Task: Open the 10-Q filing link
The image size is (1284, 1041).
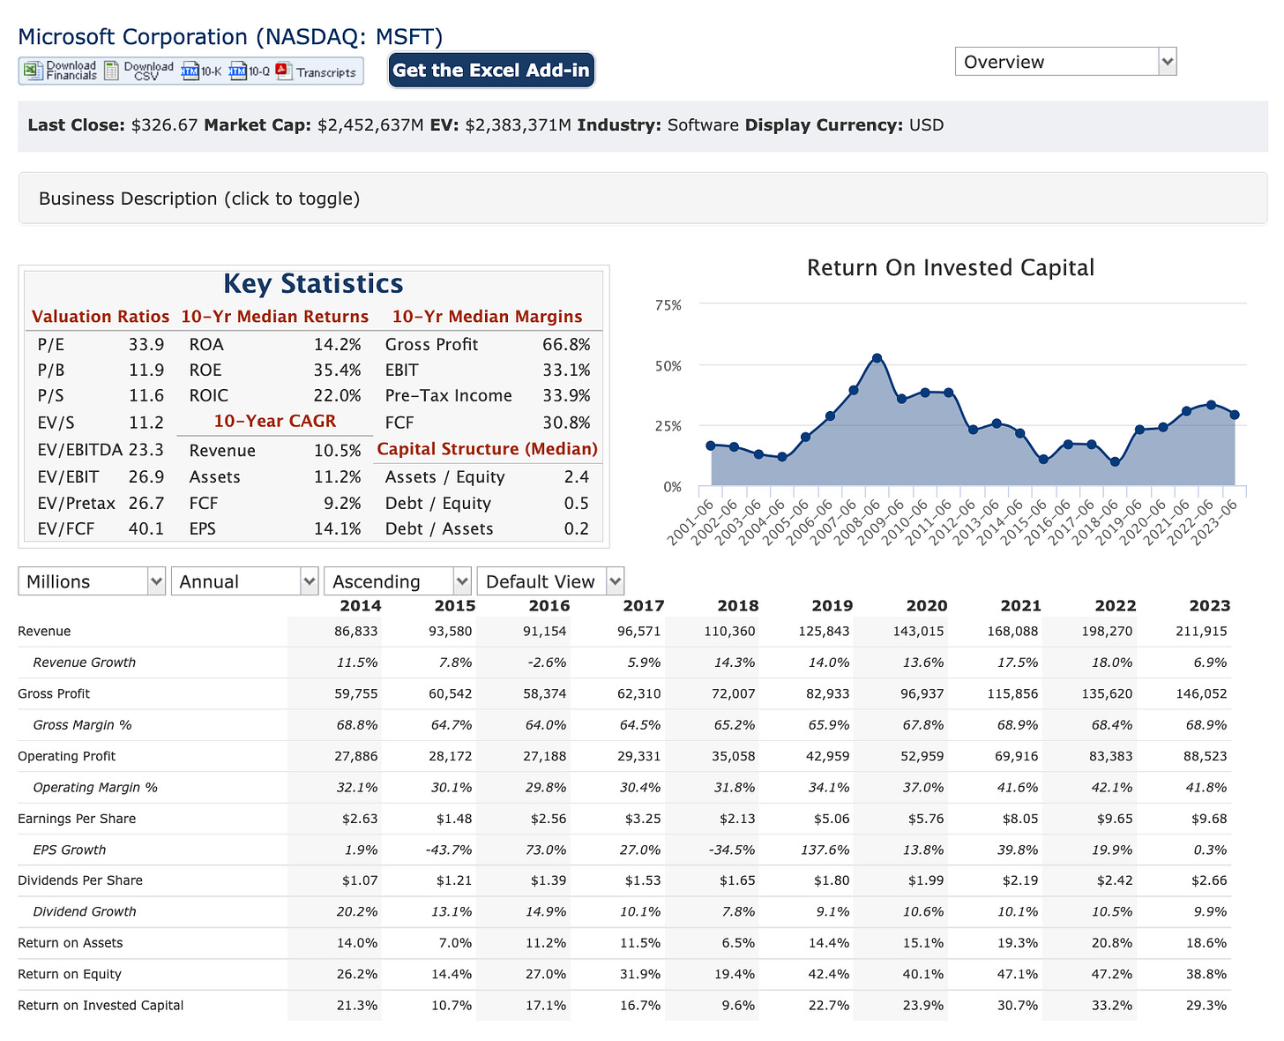Action: click(x=250, y=71)
